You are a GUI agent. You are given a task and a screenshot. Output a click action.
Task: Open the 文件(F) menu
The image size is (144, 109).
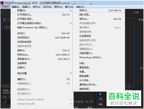coord(5,7)
